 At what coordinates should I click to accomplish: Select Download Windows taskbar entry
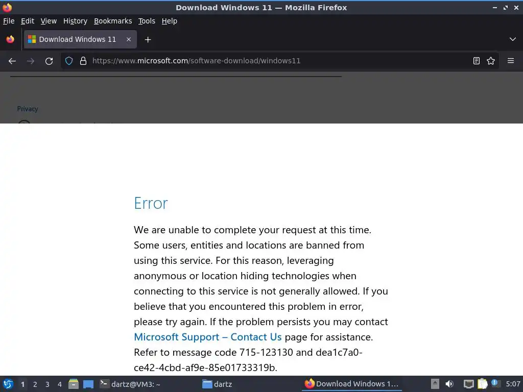pyautogui.click(x=351, y=384)
